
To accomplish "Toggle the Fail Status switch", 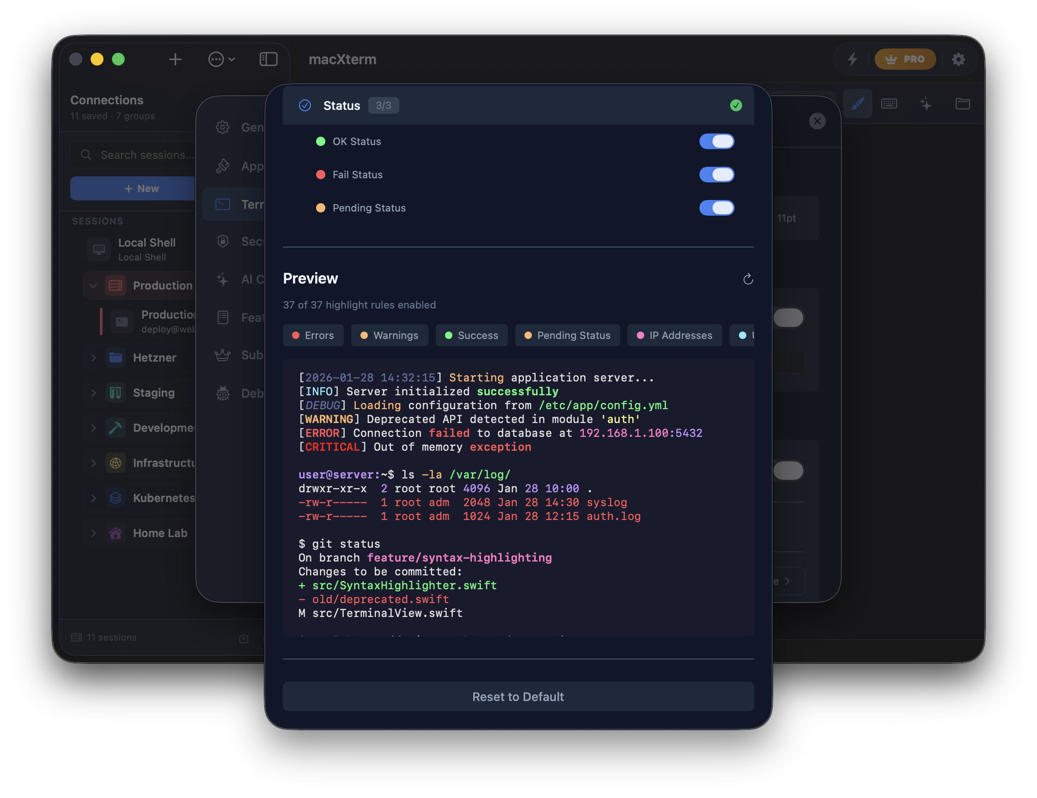I will tap(716, 175).
